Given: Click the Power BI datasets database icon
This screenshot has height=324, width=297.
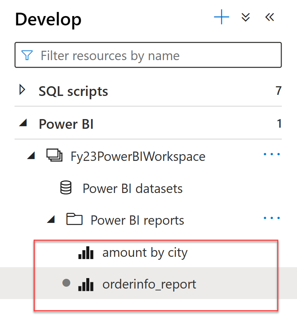Looking at the screenshot, I should click(66, 188).
